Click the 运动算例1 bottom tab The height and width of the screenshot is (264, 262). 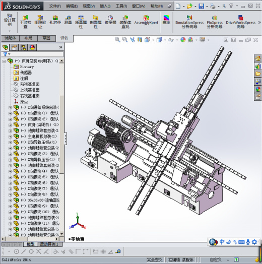(50, 244)
